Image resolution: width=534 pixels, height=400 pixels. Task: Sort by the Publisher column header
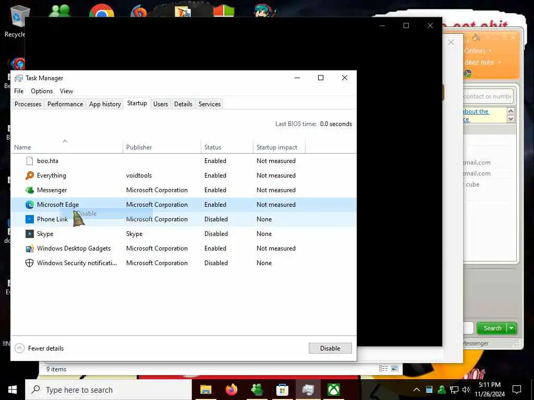coord(162,147)
